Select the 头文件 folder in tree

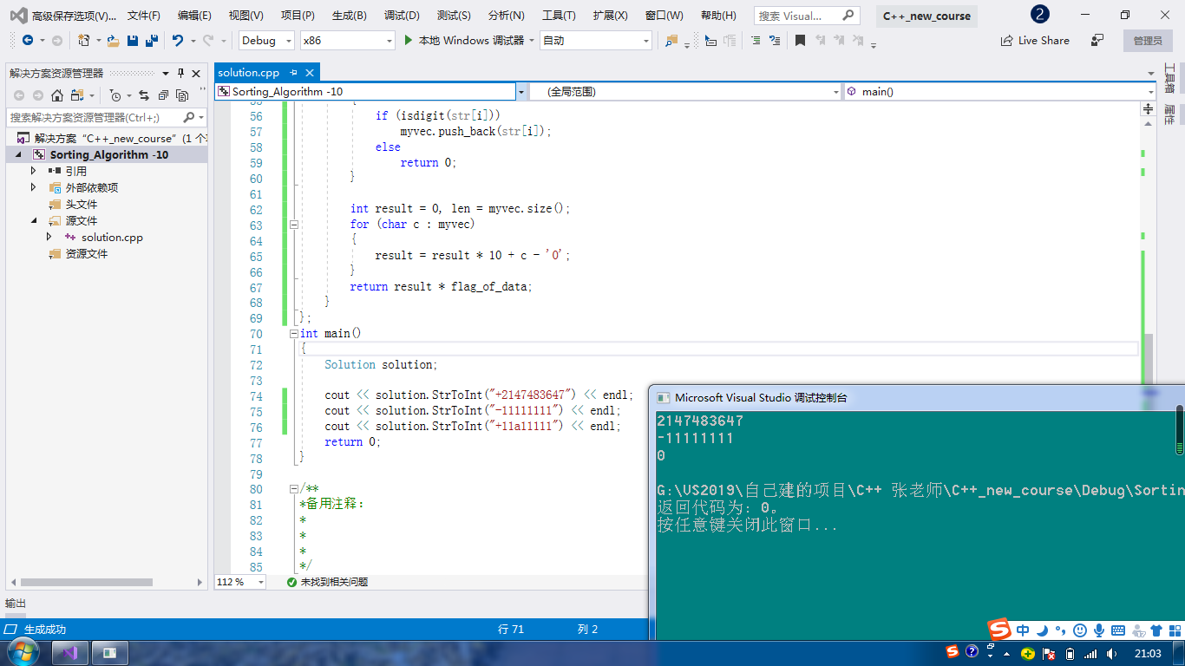click(x=82, y=204)
